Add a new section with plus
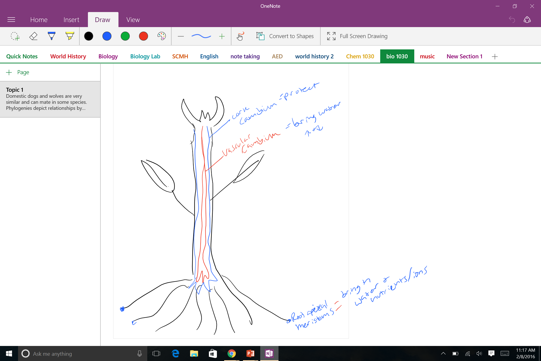Screen dimensions: 541x361 [x=495, y=57]
